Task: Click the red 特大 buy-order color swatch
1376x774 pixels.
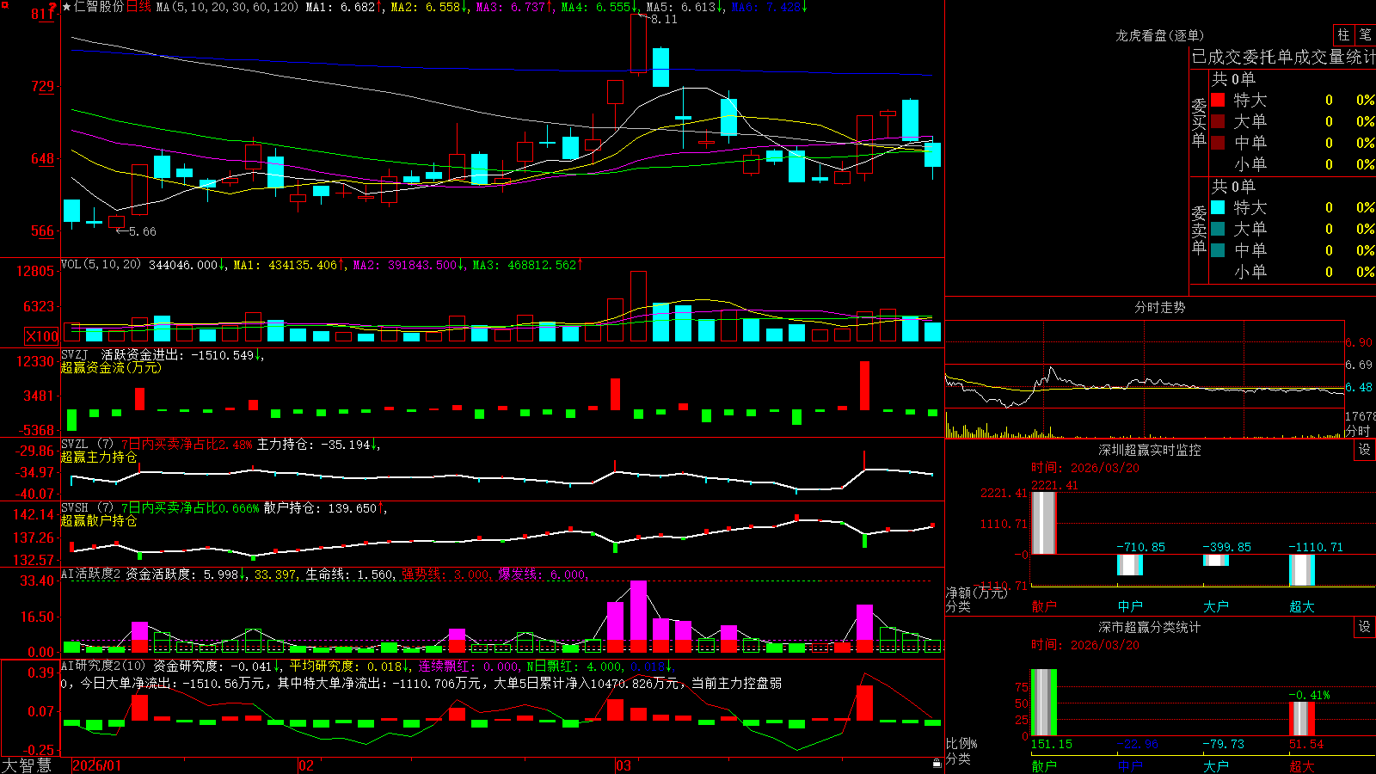Action: pos(1218,100)
